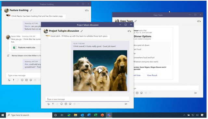Open sticker picker in Feature tracking window

pos(31,80)
